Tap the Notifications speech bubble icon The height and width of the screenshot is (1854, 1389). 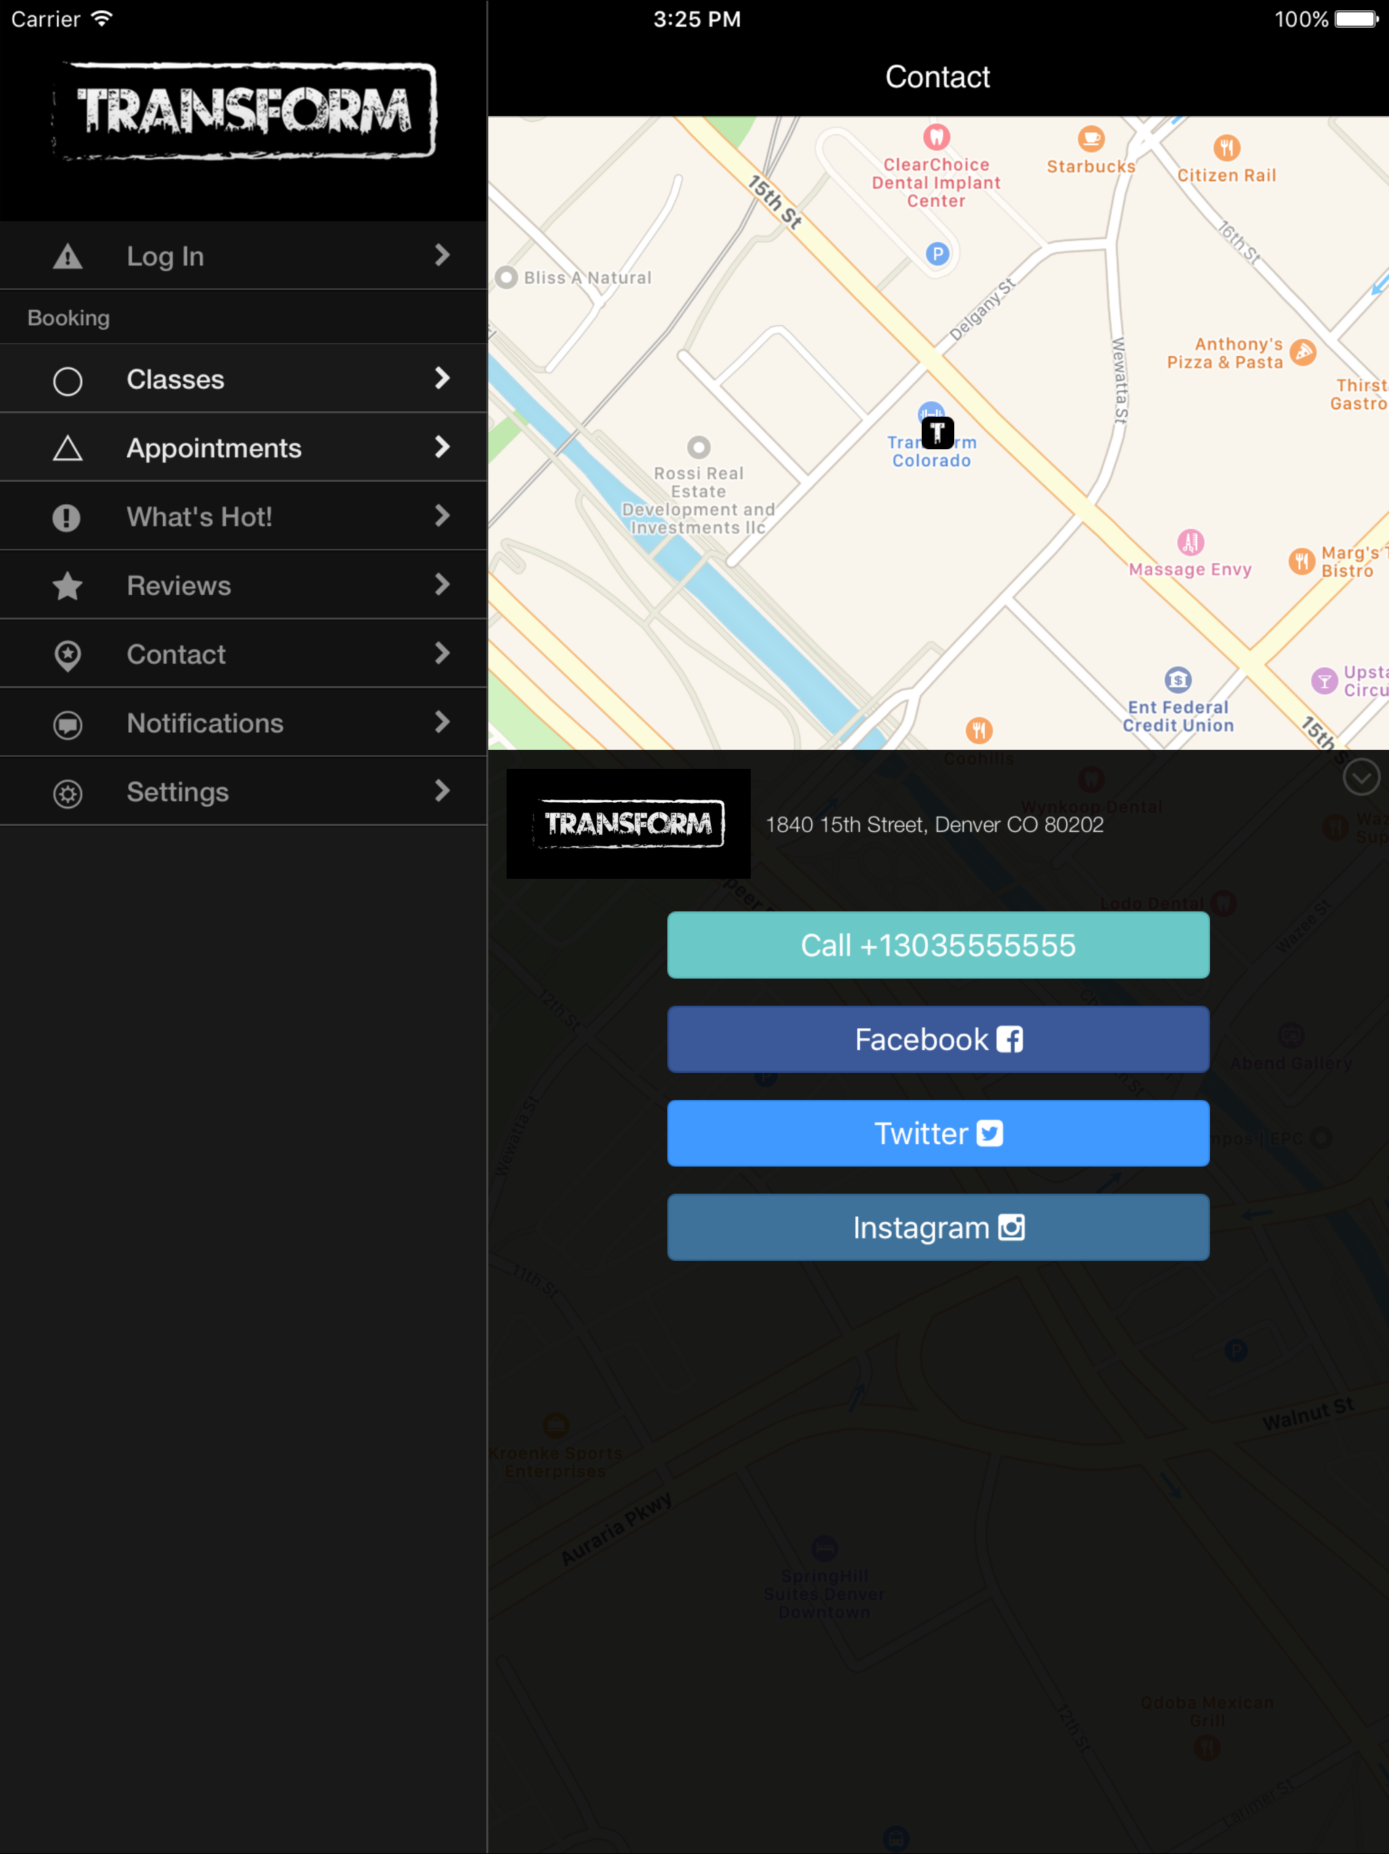coord(68,725)
